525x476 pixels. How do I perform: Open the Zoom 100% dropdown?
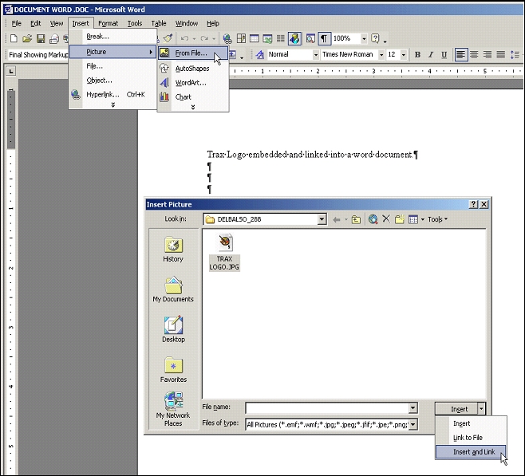click(x=364, y=38)
